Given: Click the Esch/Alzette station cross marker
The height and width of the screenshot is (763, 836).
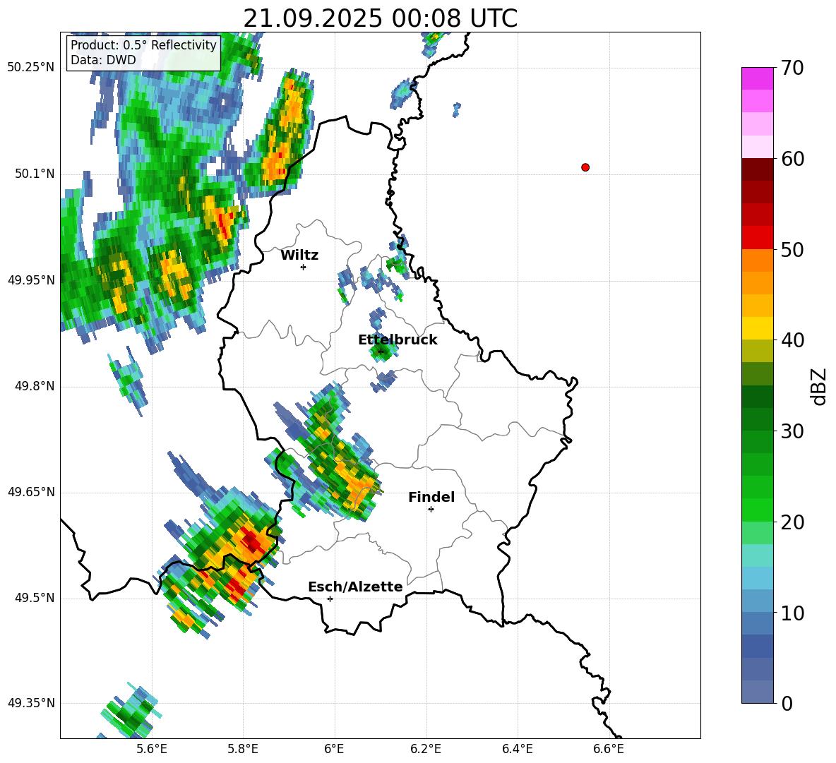Looking at the screenshot, I should click(x=330, y=599).
